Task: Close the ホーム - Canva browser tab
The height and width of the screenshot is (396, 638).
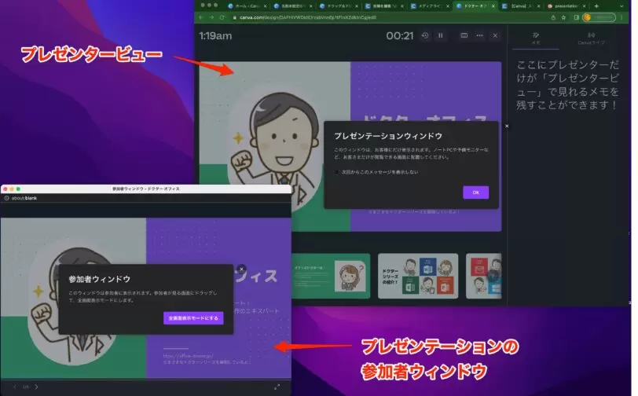Action: tap(266, 6)
